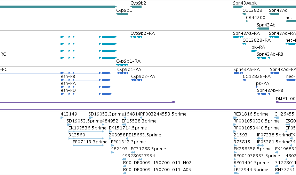Click the EP01342.3prime EST label
The width and height of the screenshot is (296, 175).
point(128,142)
